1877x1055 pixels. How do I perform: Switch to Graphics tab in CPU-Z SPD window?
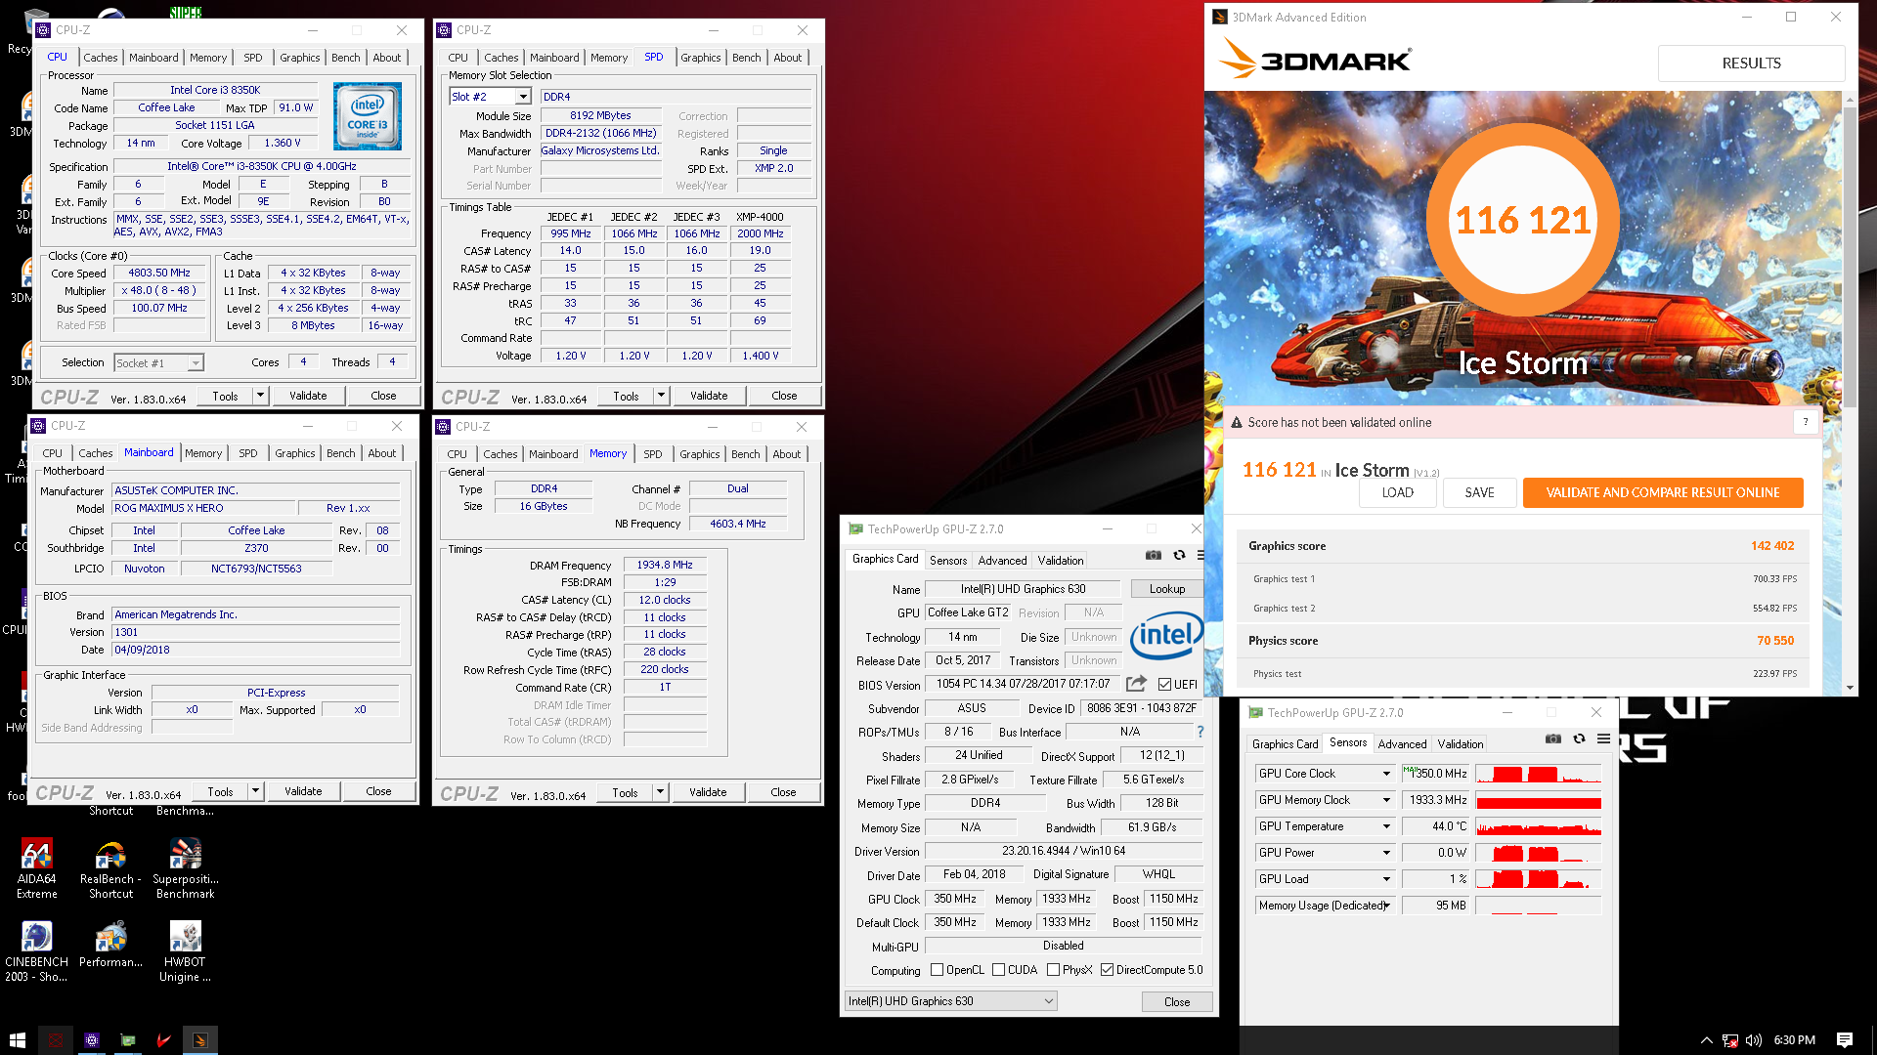700,58
